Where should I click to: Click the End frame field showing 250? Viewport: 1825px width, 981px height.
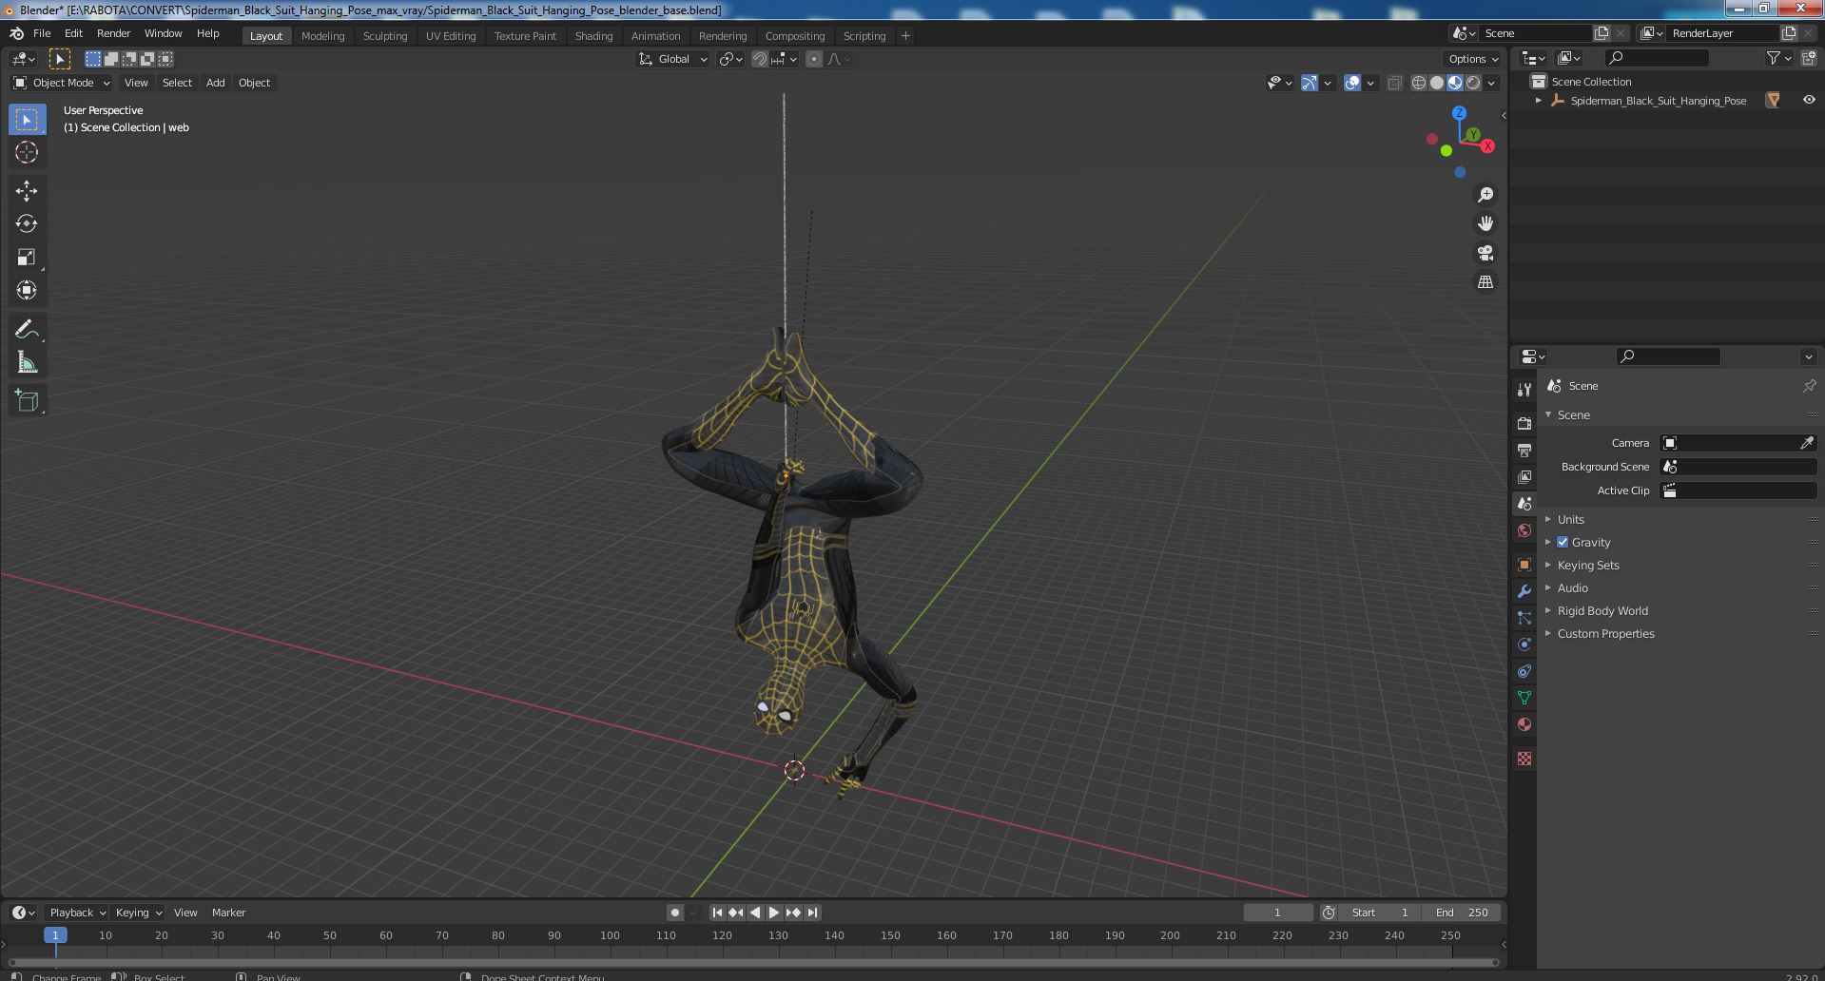pyautogui.click(x=1462, y=913)
